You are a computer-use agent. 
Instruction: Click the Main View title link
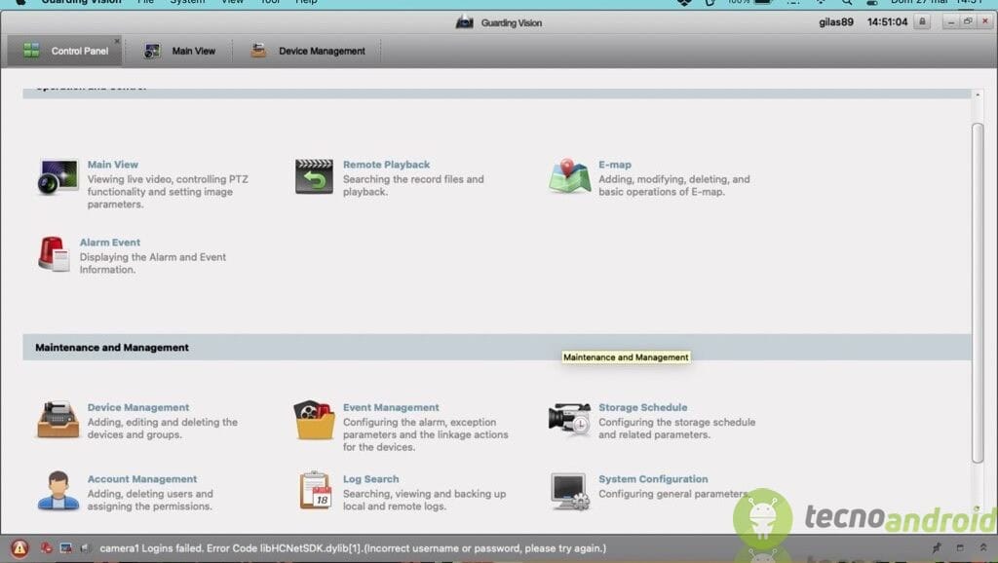(x=113, y=165)
